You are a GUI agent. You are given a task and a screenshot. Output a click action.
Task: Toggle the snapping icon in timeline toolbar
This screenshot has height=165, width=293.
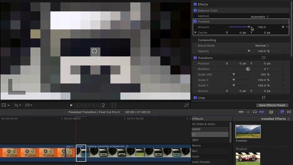pos(261,112)
